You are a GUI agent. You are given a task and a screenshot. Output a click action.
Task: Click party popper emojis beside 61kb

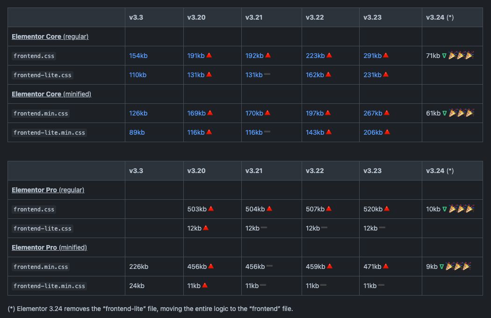(461, 113)
